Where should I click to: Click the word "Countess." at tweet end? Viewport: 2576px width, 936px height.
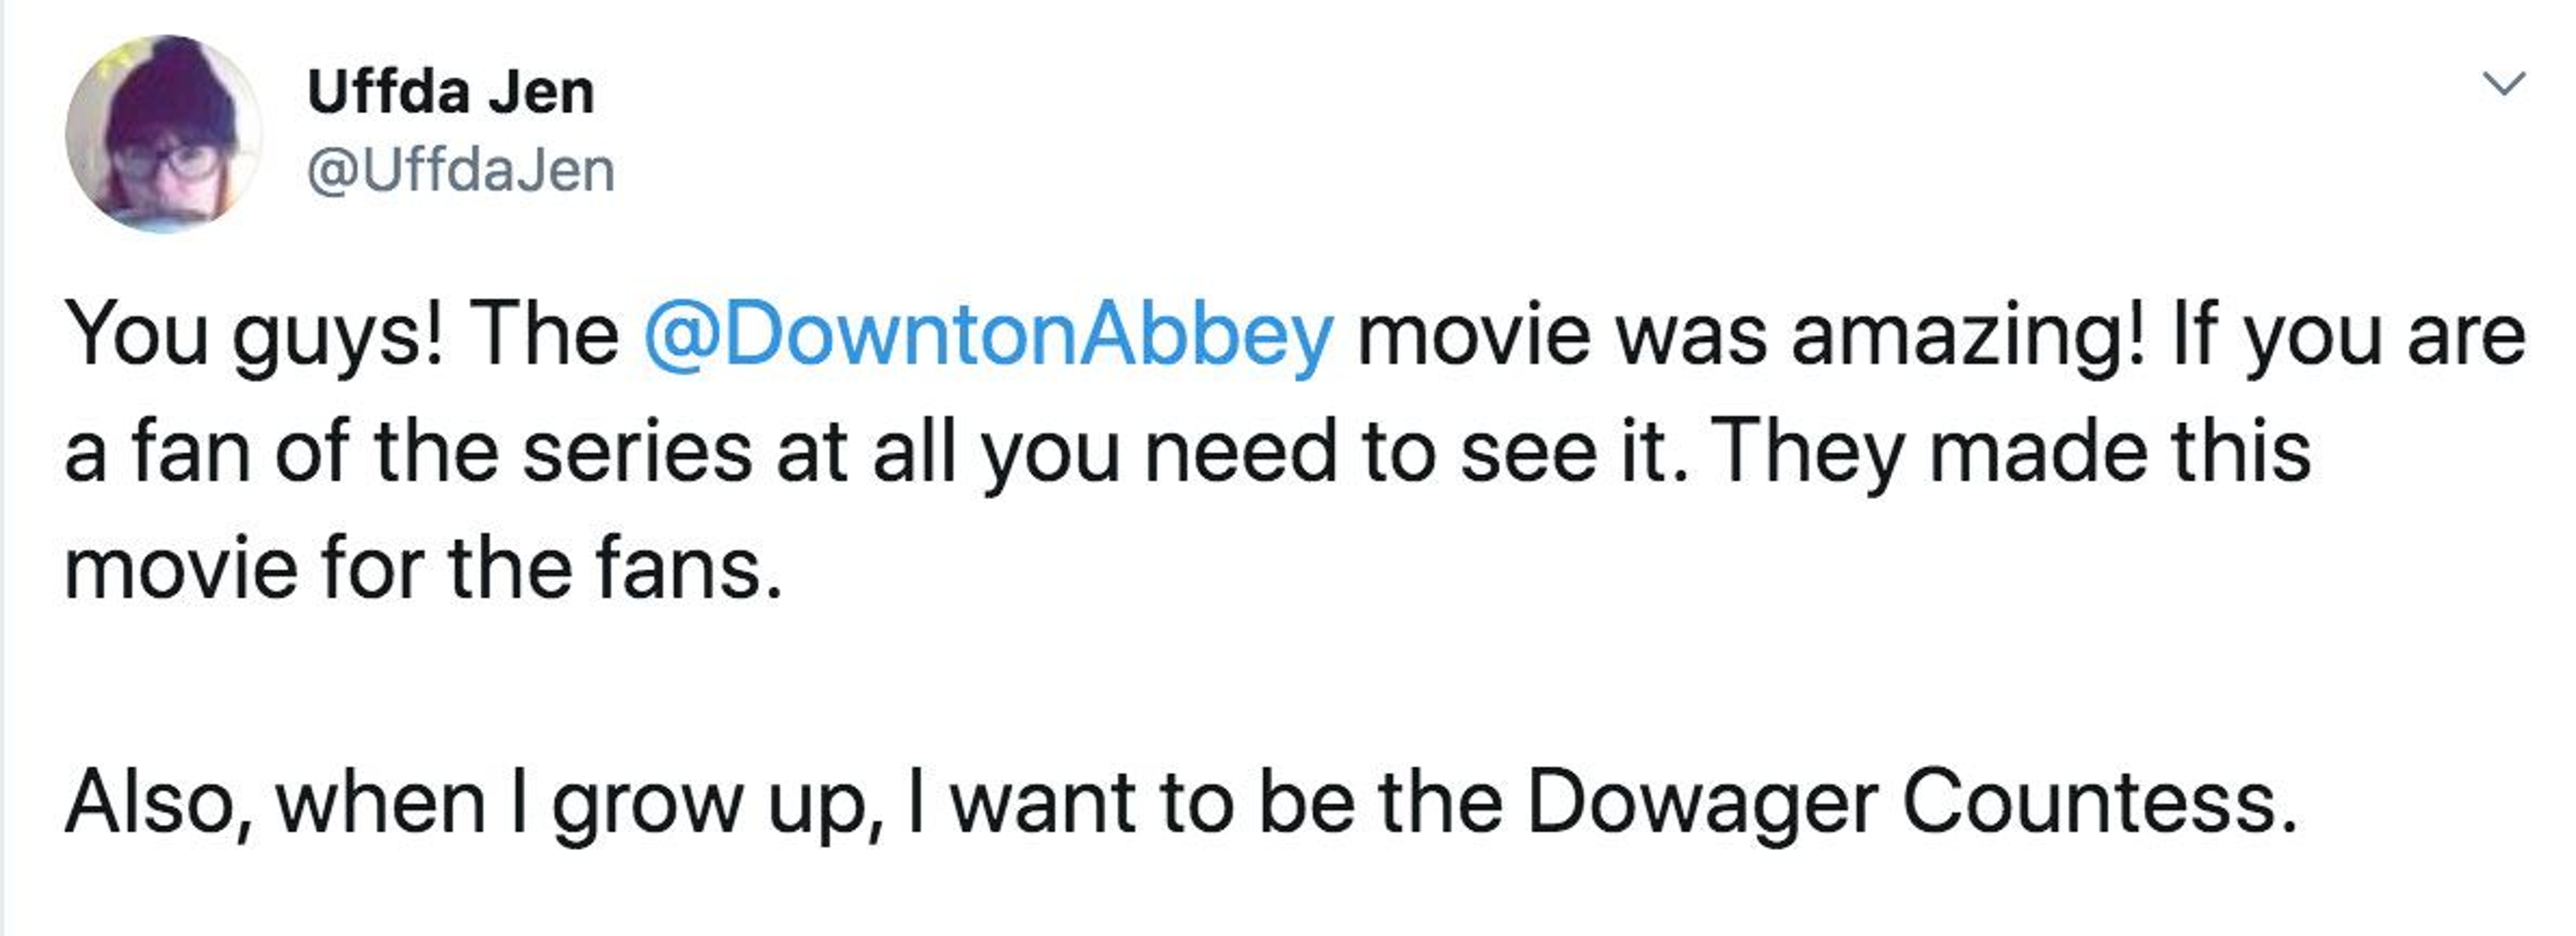pos(2099,803)
